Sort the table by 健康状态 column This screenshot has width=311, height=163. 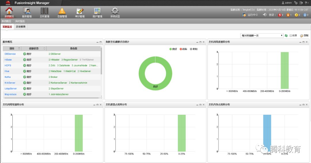[x=34, y=48]
